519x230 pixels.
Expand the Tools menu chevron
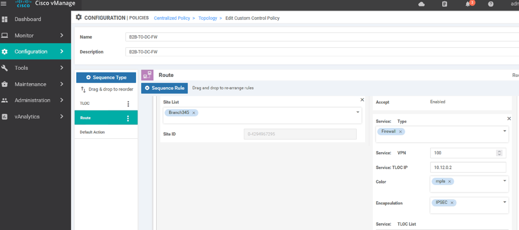click(x=62, y=68)
